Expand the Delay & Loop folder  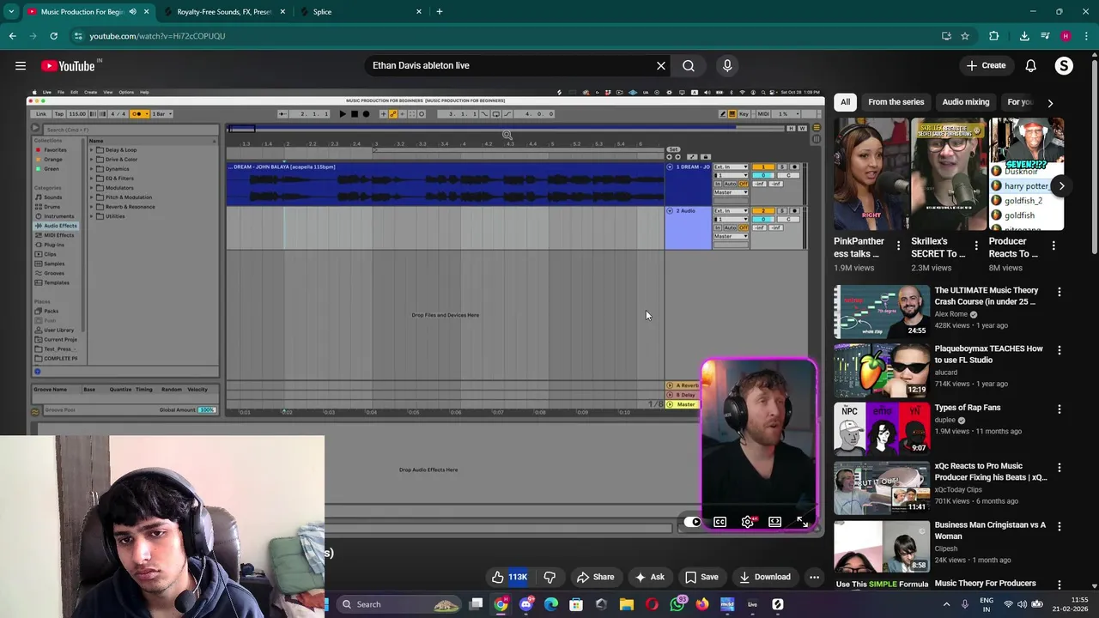click(91, 150)
